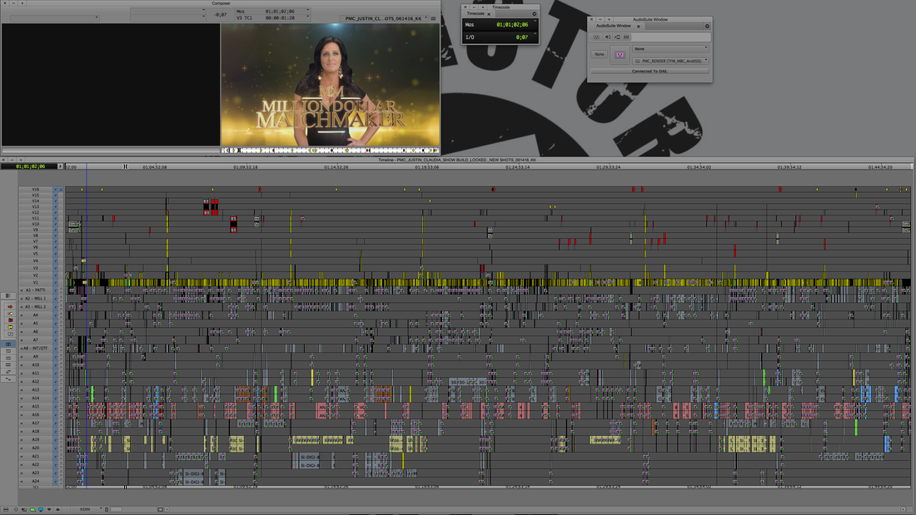The width and height of the screenshot is (916, 515).
Task: Open Composer sequence name PMC_JUSTIN dropdown
Action: point(385,18)
